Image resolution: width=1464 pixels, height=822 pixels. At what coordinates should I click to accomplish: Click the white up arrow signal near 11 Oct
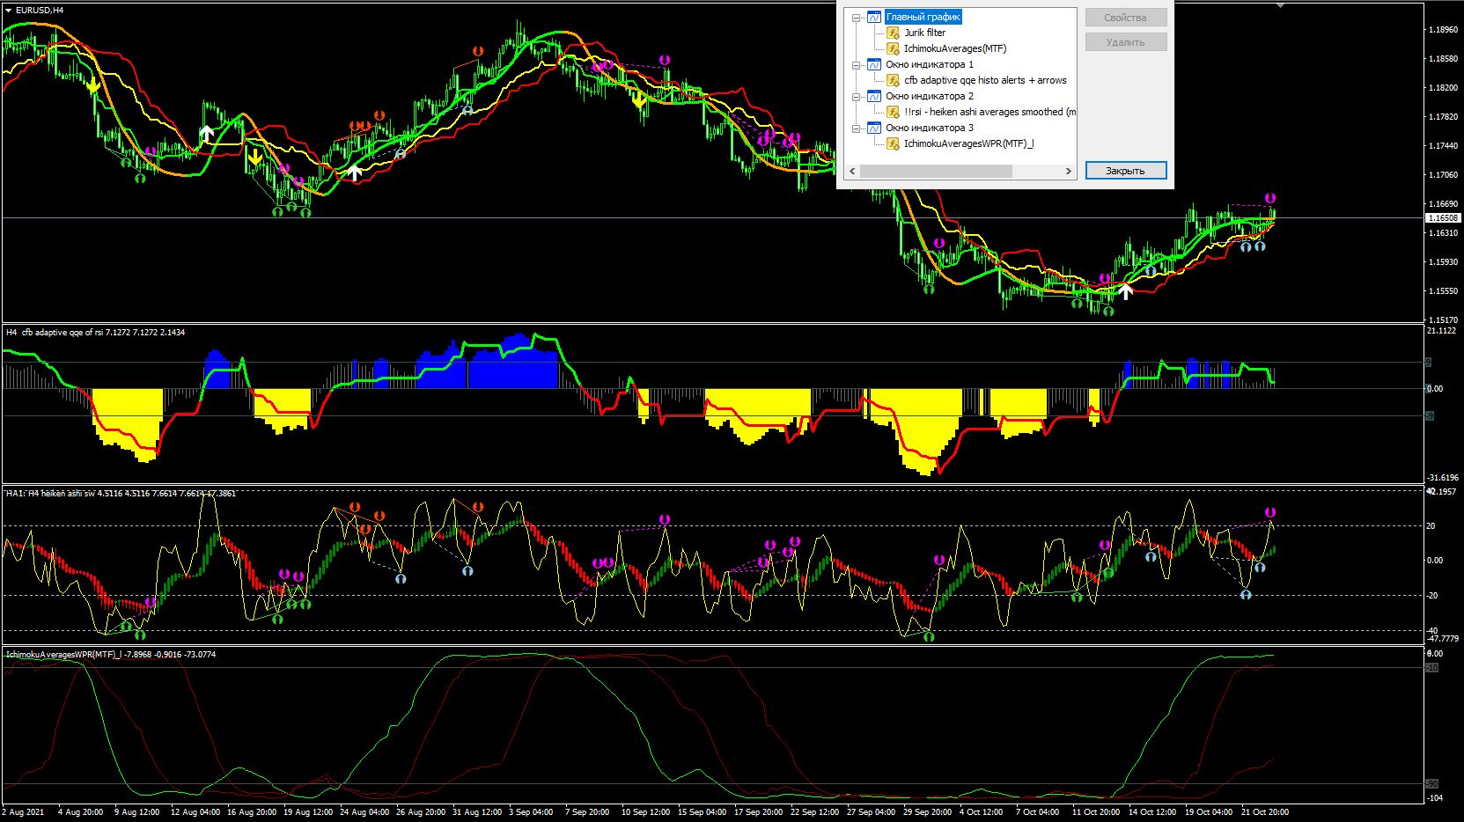pos(1125,291)
